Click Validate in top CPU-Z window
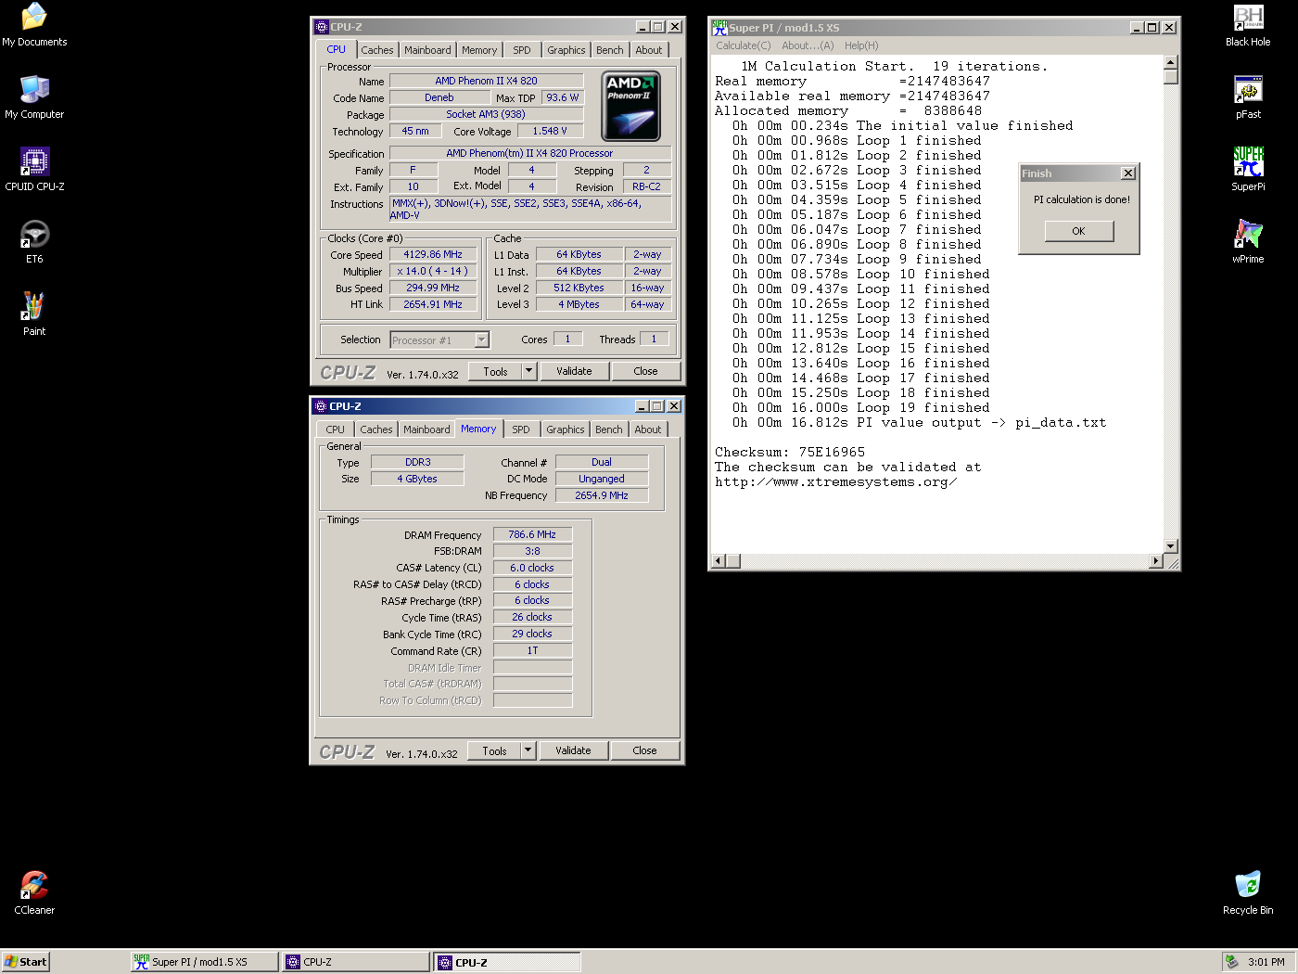This screenshot has width=1298, height=974. [x=574, y=371]
